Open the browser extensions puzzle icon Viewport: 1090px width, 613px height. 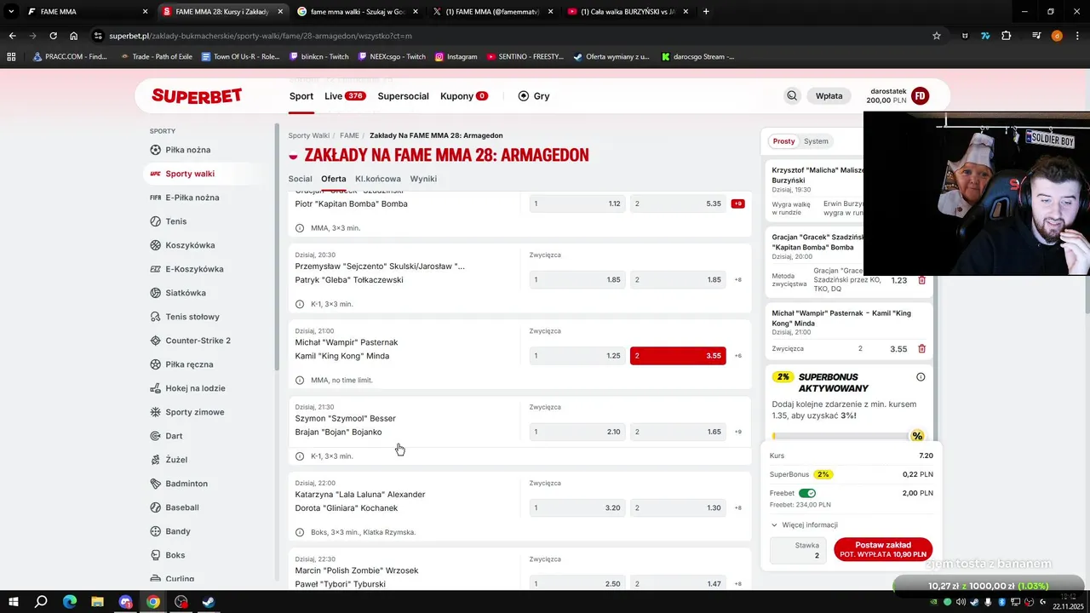(x=1007, y=36)
